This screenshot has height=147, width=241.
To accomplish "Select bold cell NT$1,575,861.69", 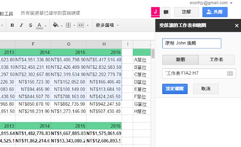I will pyautogui.click(x=104, y=133).
